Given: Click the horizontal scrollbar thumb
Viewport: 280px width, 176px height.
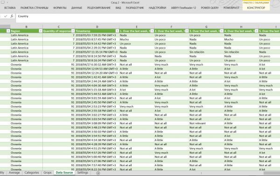Looking at the screenshot, I should [x=272, y=173].
